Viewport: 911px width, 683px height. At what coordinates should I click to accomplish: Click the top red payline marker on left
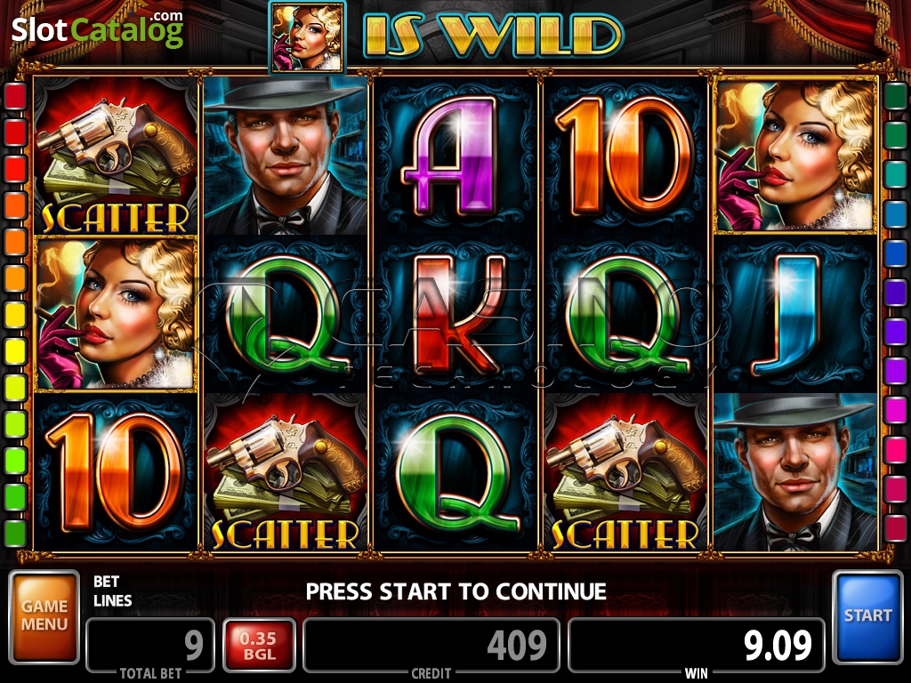click(15, 96)
